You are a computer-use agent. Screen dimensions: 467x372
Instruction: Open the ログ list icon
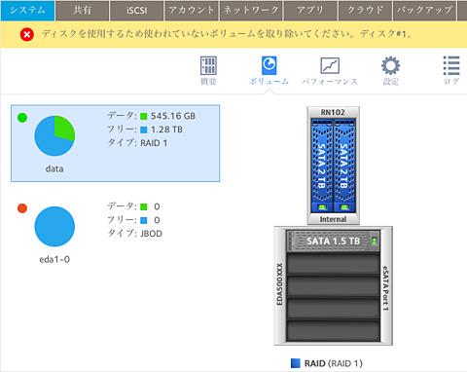coord(451,65)
